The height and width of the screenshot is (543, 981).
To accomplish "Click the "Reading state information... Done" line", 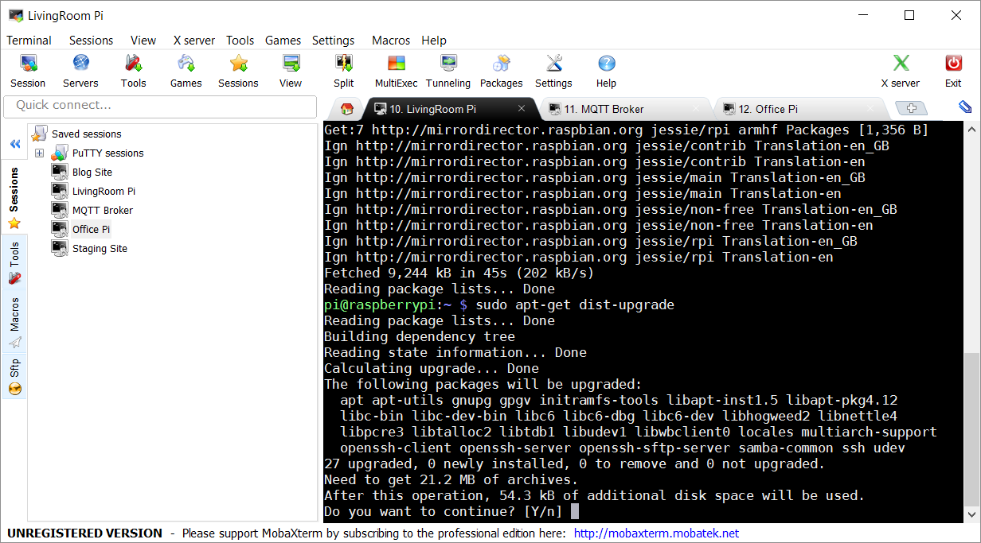I will click(x=455, y=352).
